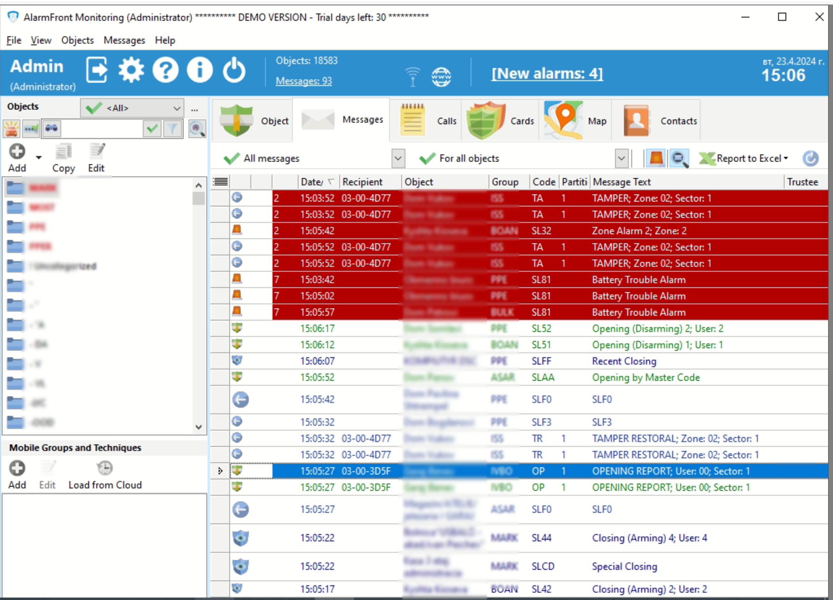This screenshot has height=600, width=833.
Task: Select the Battery Trouble Alarm row at 15:05:57
Action: tap(519, 312)
